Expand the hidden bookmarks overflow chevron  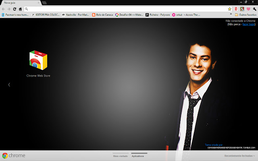click(230, 14)
